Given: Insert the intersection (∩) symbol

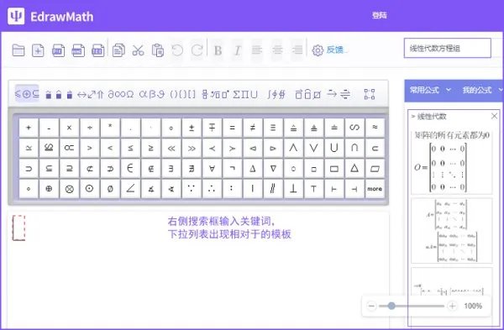Looking at the screenshot, I should [354, 148].
